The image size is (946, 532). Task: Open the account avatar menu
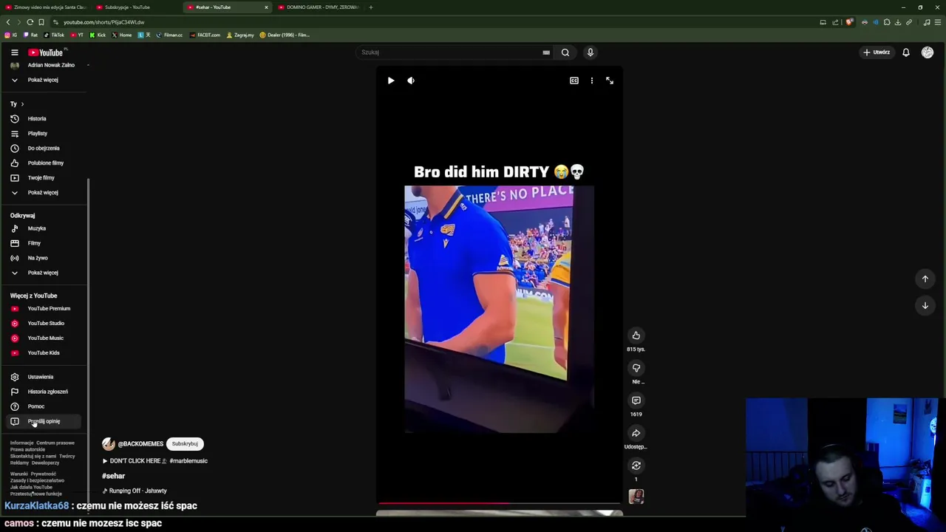pyautogui.click(x=928, y=52)
